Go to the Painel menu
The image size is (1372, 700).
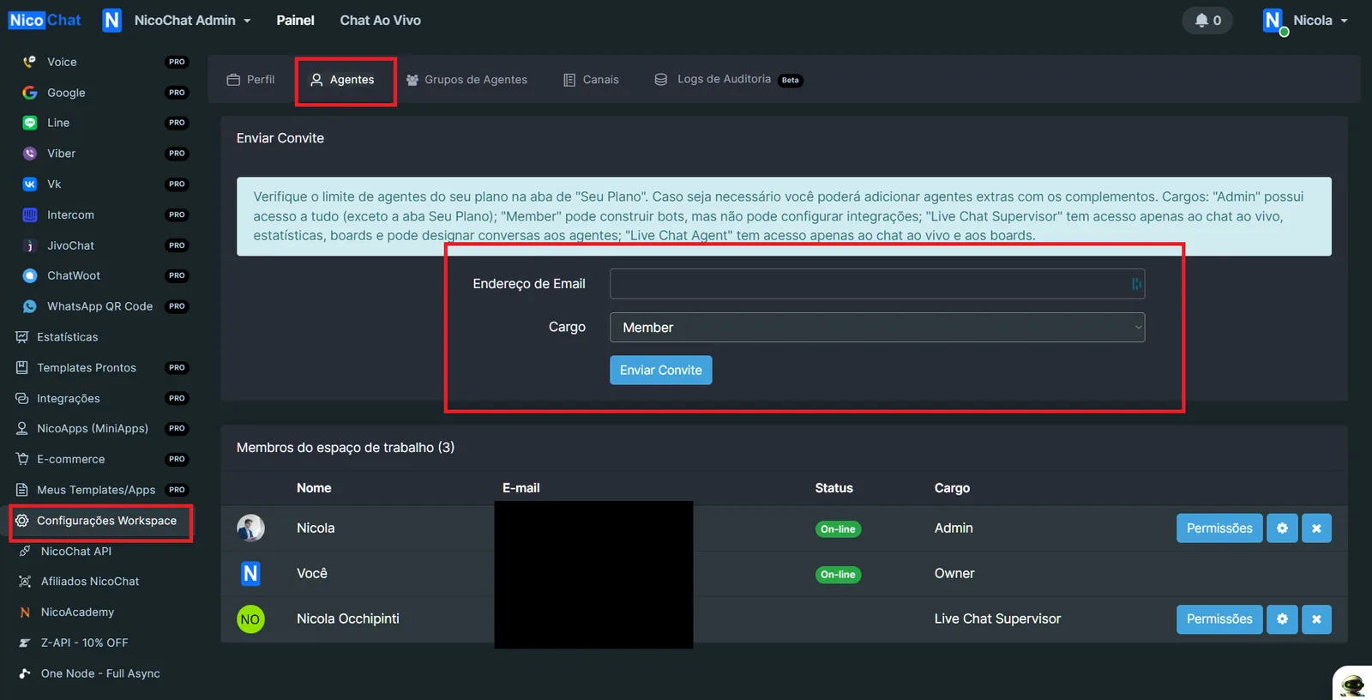[295, 21]
